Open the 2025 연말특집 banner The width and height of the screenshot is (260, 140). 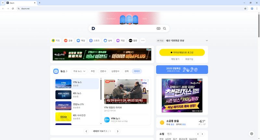[182, 70]
